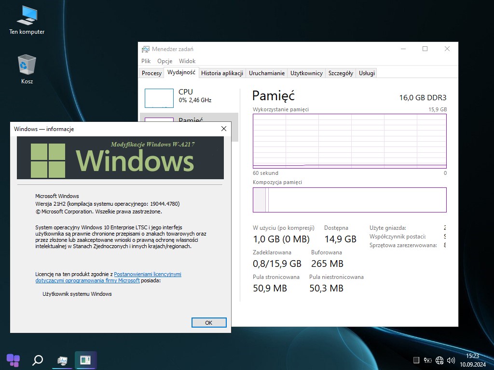Click the Windows info taskbar icon
Image resolution: width=494 pixels, height=370 pixels.
point(85,359)
